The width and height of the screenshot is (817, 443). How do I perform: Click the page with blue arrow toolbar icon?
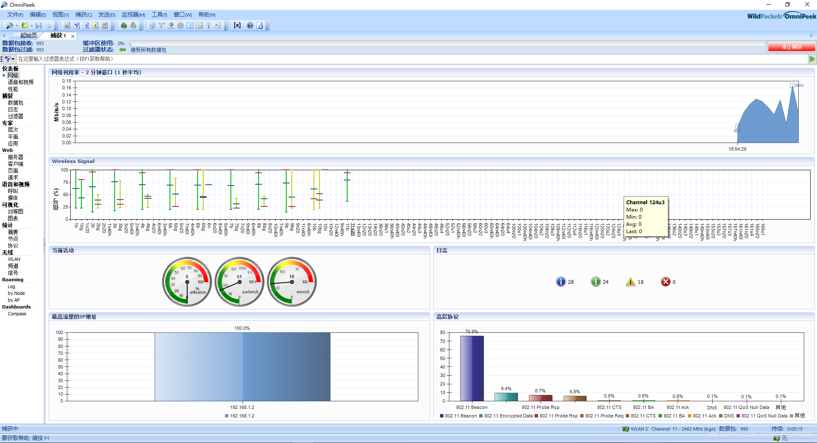[x=259, y=26]
